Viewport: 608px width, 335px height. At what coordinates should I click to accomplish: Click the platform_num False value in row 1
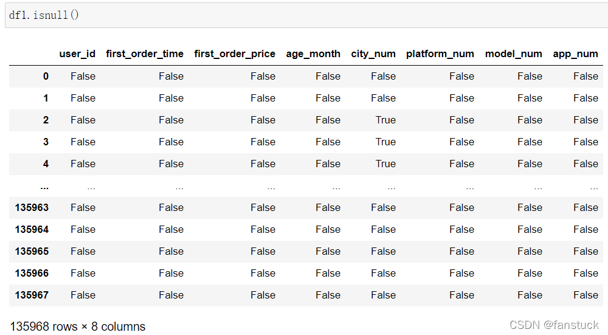pyautogui.click(x=462, y=98)
